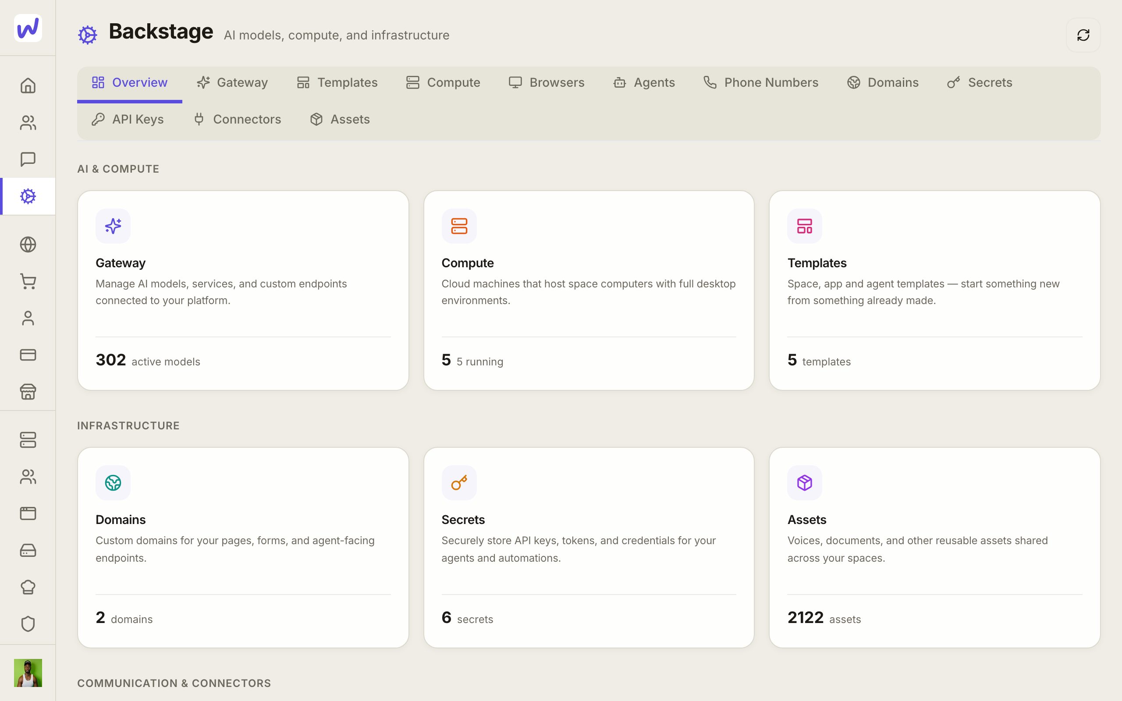Open the Home icon in sidebar
Screen dimensions: 1122x701
coord(28,86)
